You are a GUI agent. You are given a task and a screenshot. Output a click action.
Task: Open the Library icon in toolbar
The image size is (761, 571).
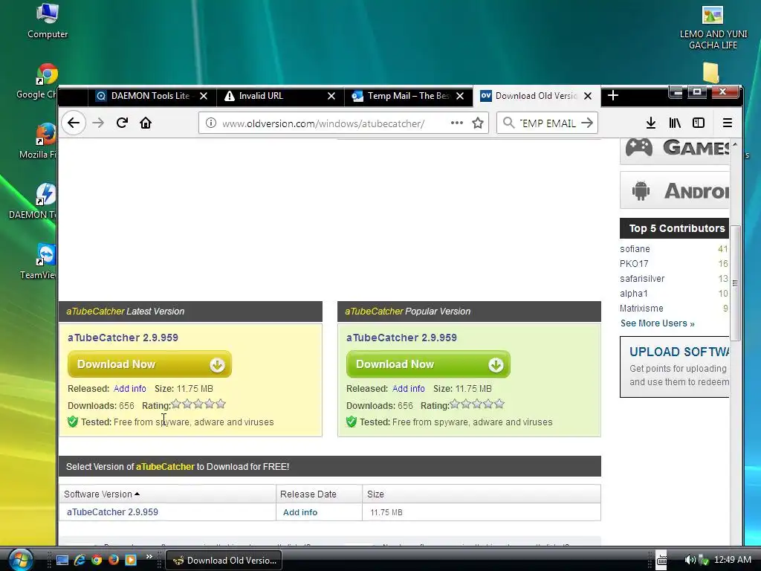(675, 123)
